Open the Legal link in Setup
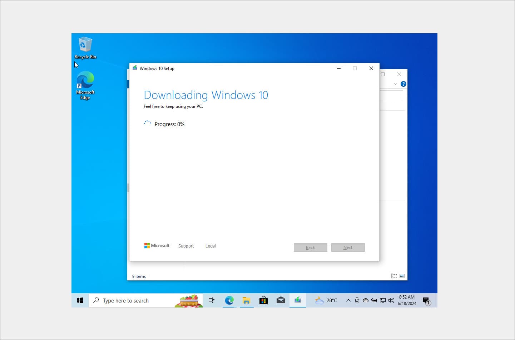515x340 pixels. coord(211,246)
